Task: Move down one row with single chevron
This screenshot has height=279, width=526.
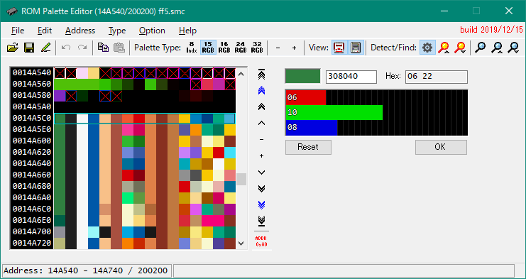Action: coord(262,173)
